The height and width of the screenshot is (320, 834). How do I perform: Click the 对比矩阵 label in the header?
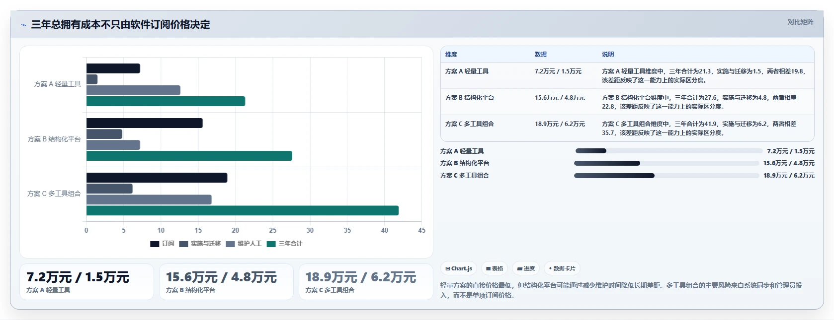click(800, 22)
